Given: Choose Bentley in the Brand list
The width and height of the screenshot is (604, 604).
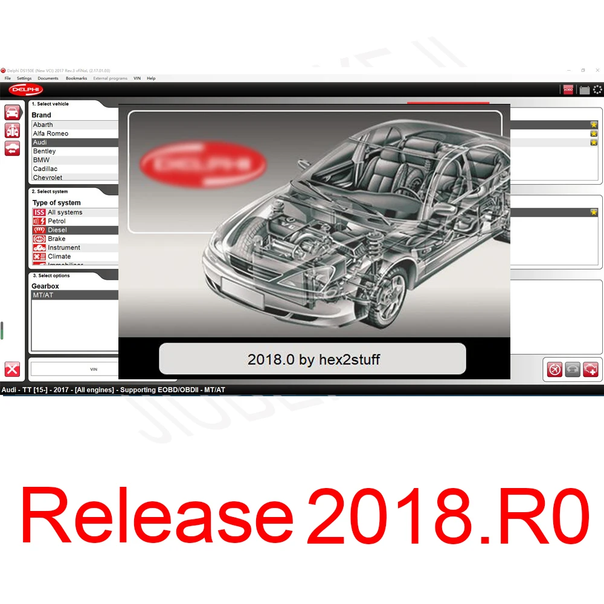Looking at the screenshot, I should point(75,152).
